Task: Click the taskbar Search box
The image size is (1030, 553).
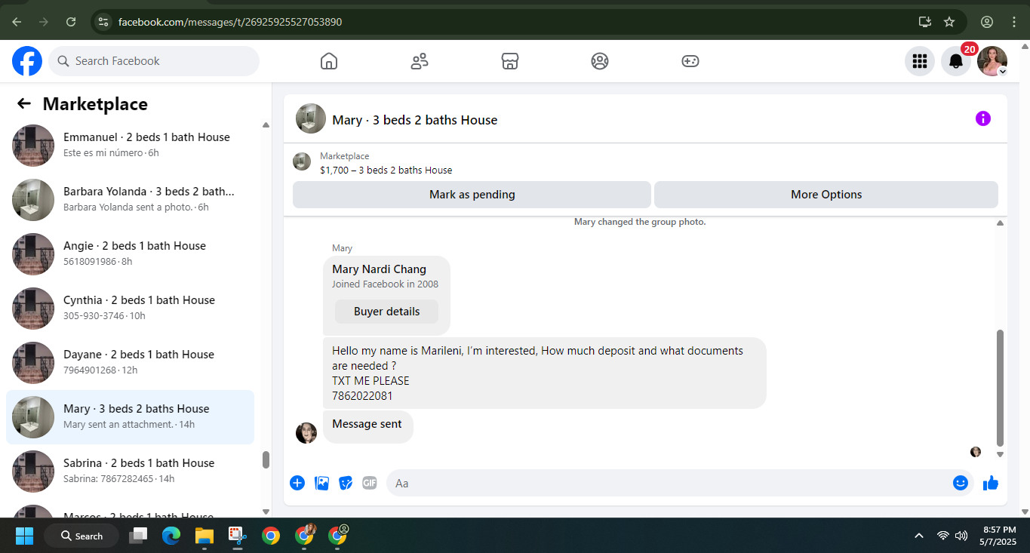Action: click(x=81, y=536)
